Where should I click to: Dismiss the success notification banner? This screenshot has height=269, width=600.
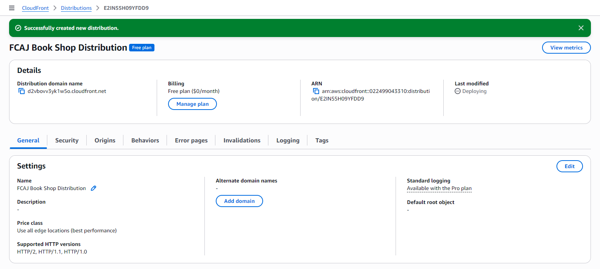click(x=581, y=28)
